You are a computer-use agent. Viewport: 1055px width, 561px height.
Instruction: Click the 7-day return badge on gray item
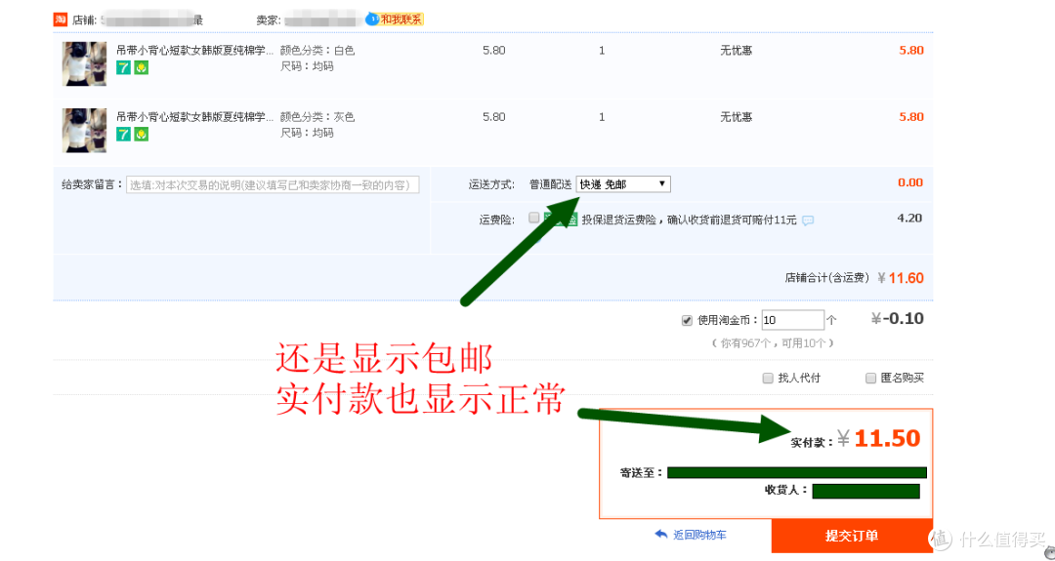123,134
